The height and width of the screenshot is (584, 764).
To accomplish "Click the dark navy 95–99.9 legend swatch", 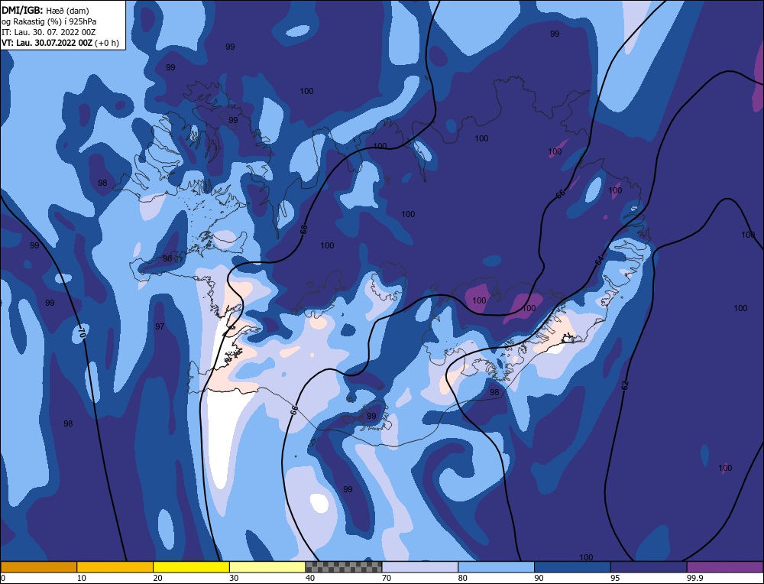I will coord(649,566).
